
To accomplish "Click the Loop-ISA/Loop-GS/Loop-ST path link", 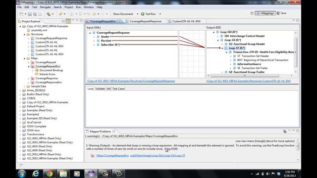I will (x=158, y=156).
